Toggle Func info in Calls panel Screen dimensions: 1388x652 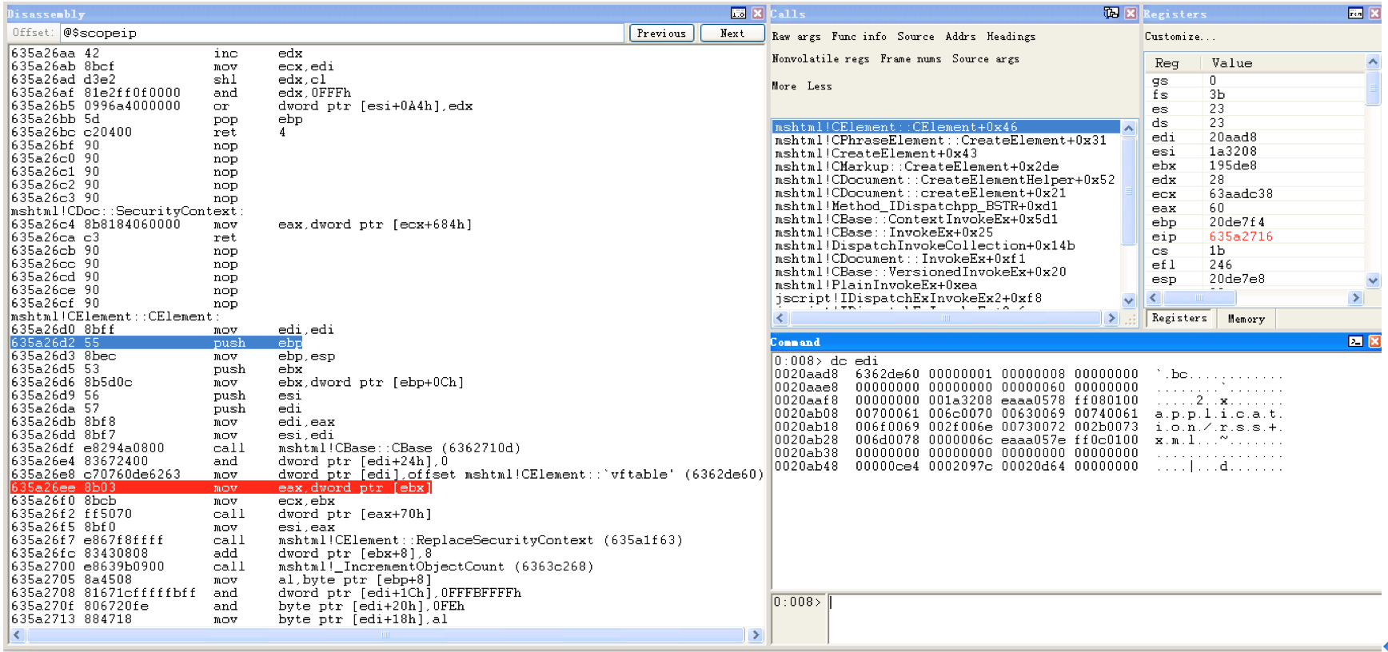point(859,37)
